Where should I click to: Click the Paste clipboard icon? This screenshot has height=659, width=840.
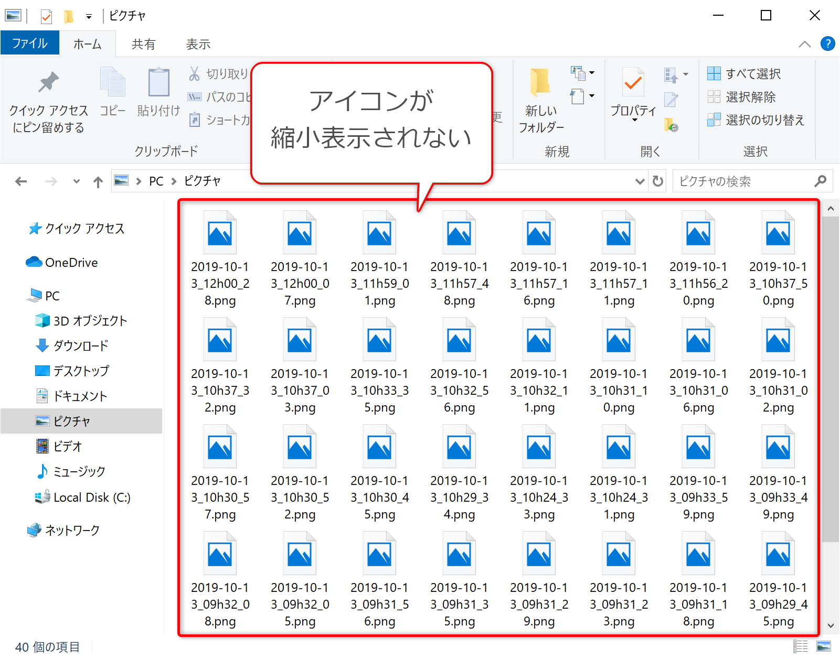(158, 84)
